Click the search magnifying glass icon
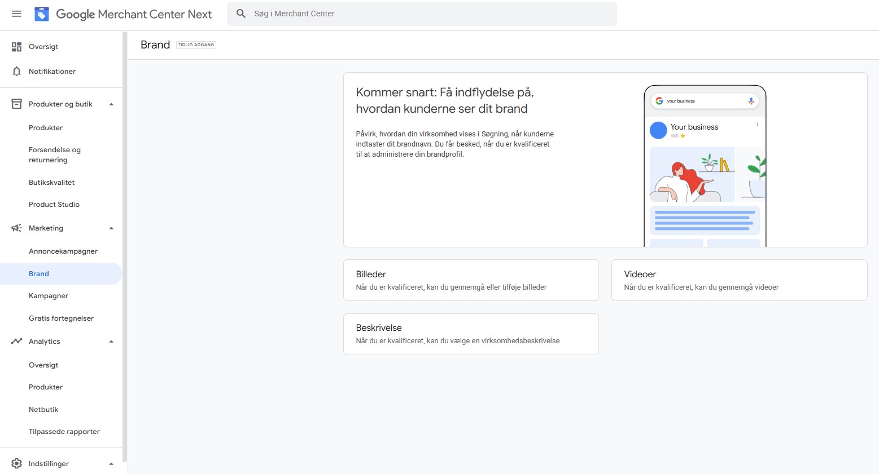Screen dimensions: 879x474 coord(240,13)
